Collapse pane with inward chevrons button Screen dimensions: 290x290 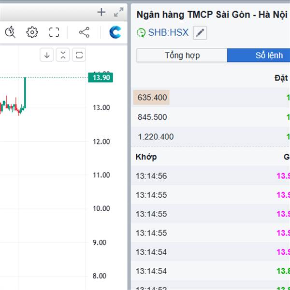(x=63, y=55)
